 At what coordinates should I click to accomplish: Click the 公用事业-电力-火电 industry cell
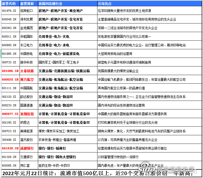(x=68, y=36)
